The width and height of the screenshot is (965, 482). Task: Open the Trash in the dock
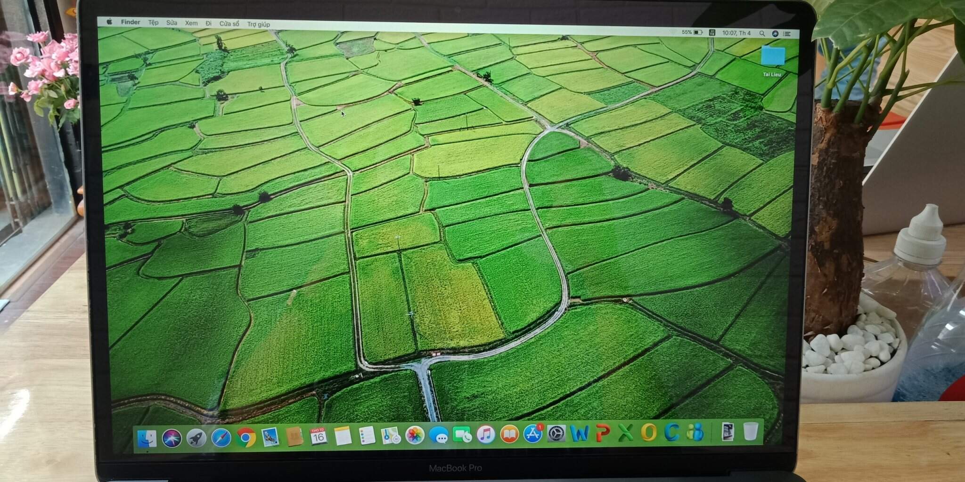750,431
